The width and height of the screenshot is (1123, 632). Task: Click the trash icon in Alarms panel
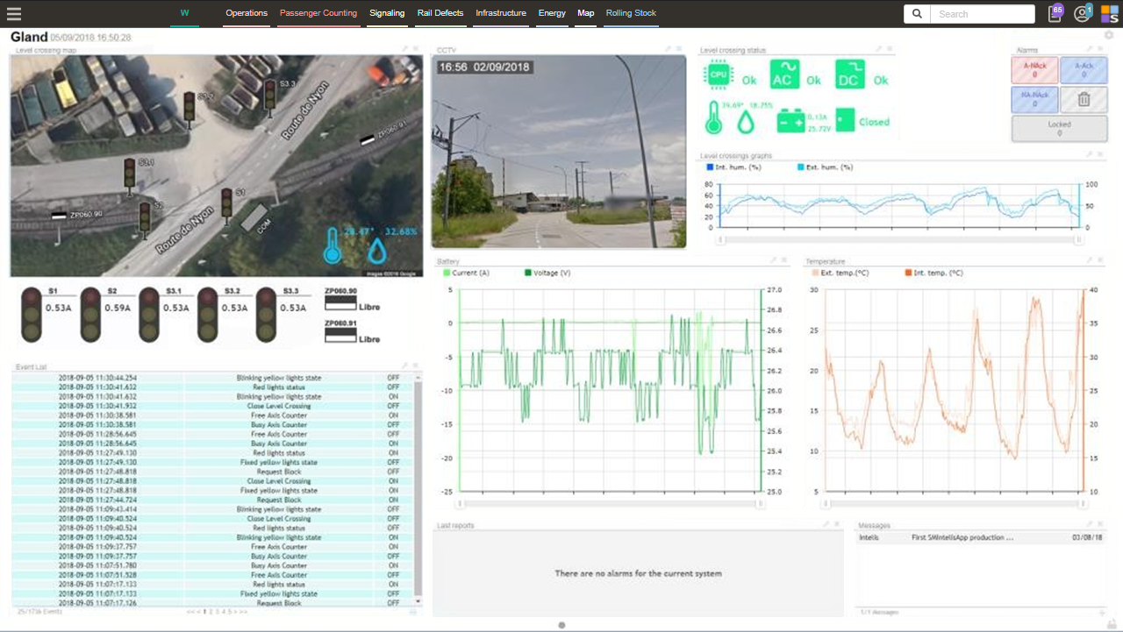coord(1083,99)
